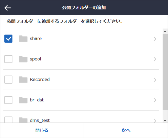The width and height of the screenshot is (168, 138).
Task: Click the 次へ button
Action: [126, 130]
